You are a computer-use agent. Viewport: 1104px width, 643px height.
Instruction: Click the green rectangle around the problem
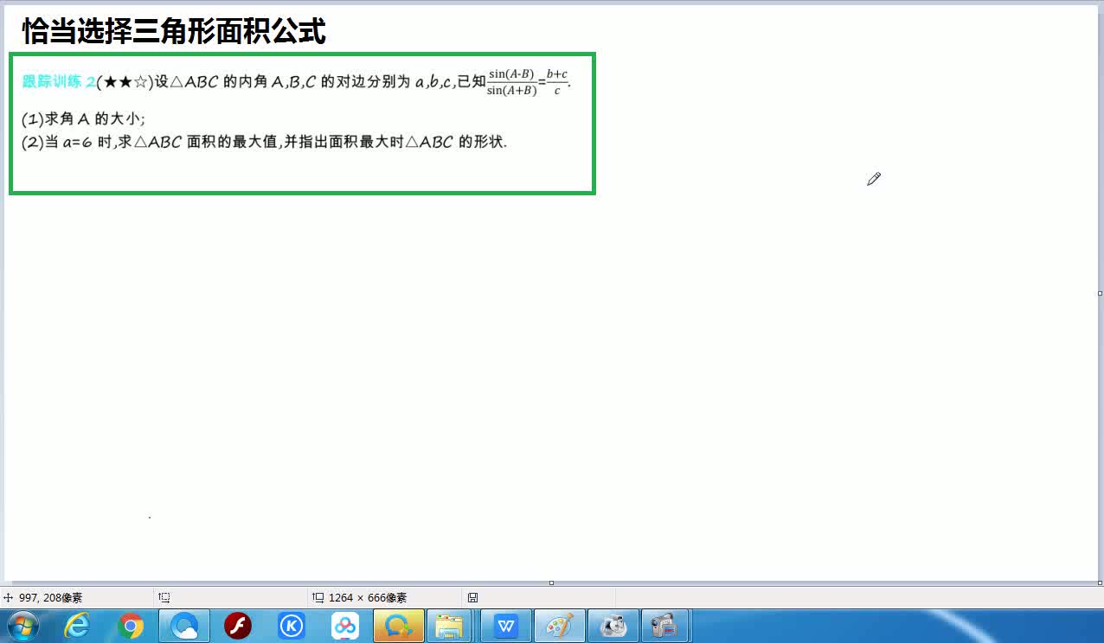[x=302, y=124]
